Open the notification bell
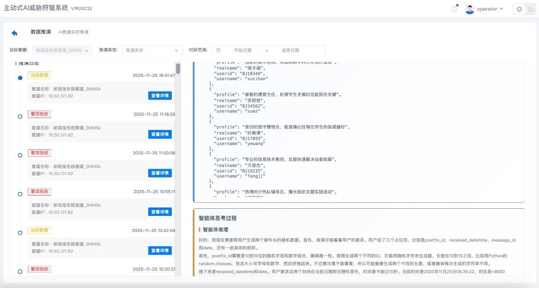539x288 pixels. click(x=454, y=9)
